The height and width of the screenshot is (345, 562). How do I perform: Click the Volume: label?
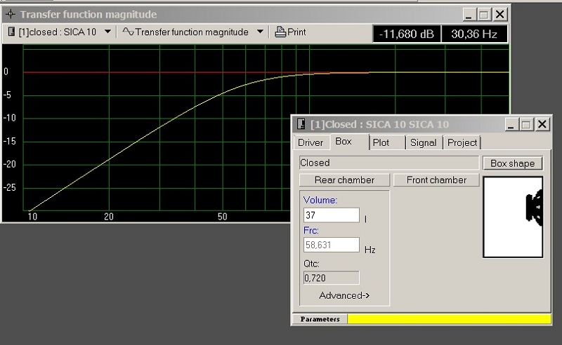click(320, 200)
